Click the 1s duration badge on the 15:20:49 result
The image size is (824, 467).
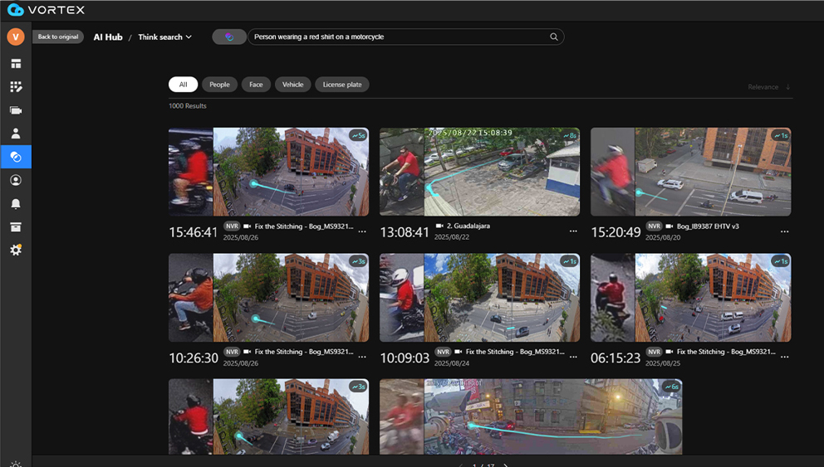[x=781, y=135]
